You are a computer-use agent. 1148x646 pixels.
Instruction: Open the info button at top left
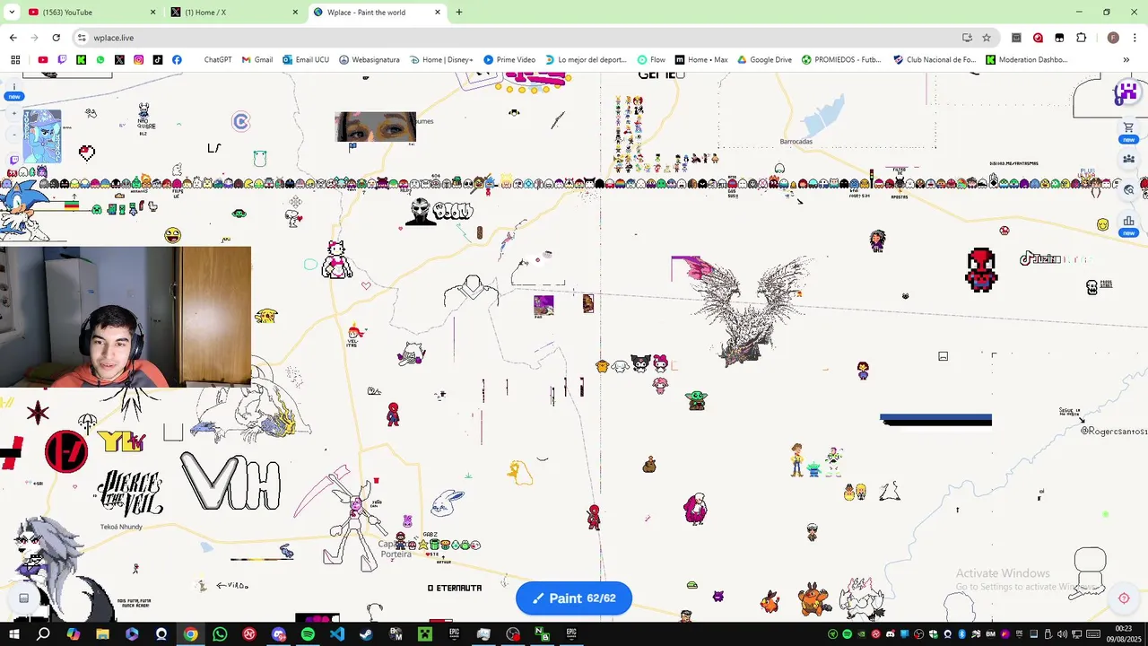14,87
